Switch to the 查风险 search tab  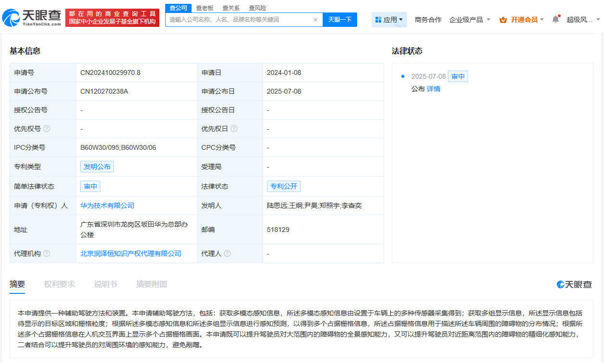click(x=257, y=8)
